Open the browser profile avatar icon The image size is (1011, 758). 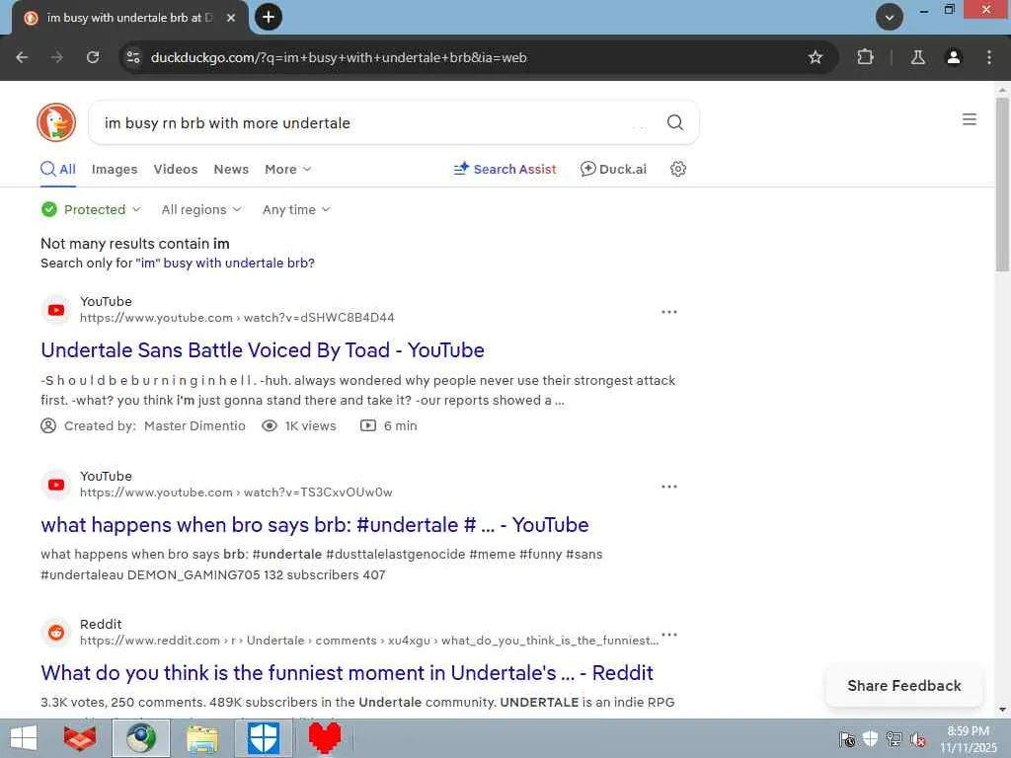click(954, 57)
